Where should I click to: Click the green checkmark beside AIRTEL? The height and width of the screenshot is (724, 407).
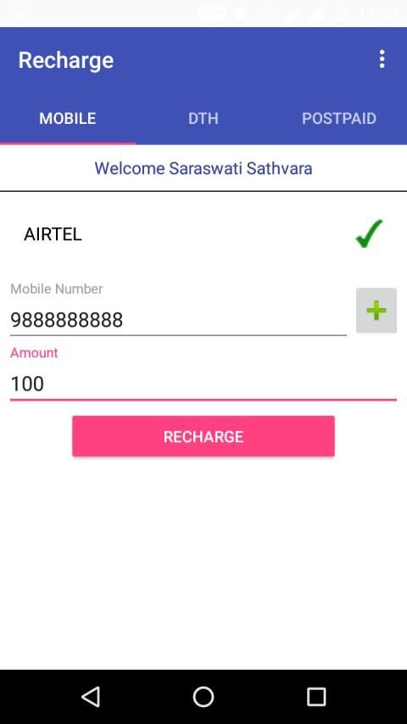click(369, 233)
